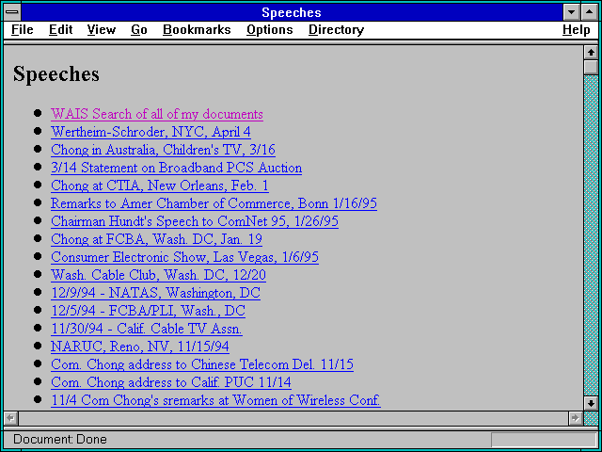
Task: Open the window control menu box
Action: click(12, 12)
